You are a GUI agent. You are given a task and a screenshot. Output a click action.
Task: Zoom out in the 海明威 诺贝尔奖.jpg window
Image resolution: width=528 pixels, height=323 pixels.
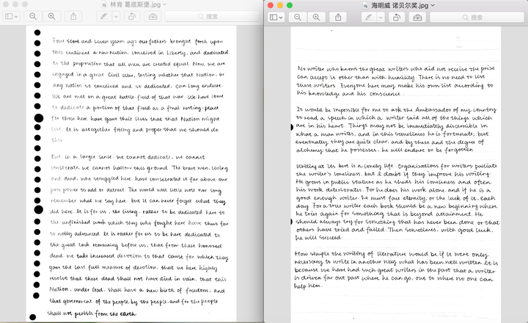(x=298, y=17)
